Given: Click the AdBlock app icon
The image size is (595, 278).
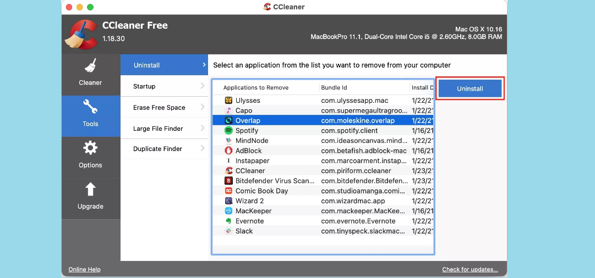Looking at the screenshot, I should tap(228, 151).
